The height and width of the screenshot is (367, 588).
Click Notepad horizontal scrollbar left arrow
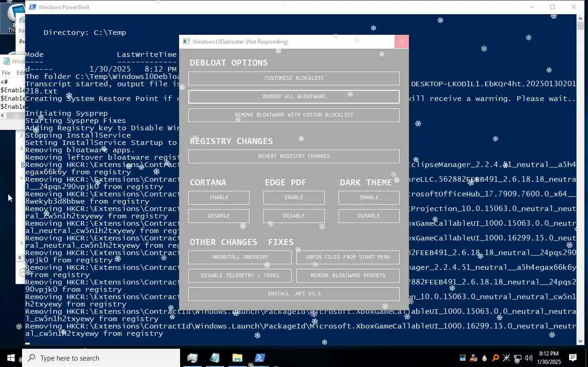[3, 115]
